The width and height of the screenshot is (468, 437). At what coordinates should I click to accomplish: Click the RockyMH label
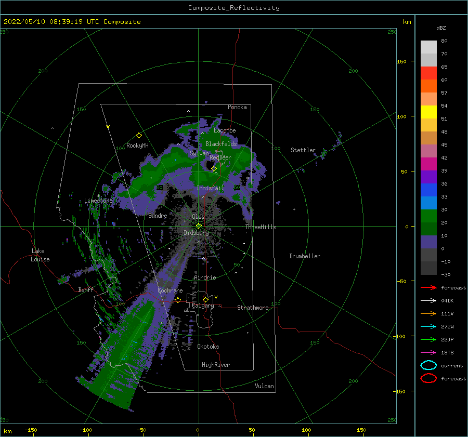tap(137, 145)
